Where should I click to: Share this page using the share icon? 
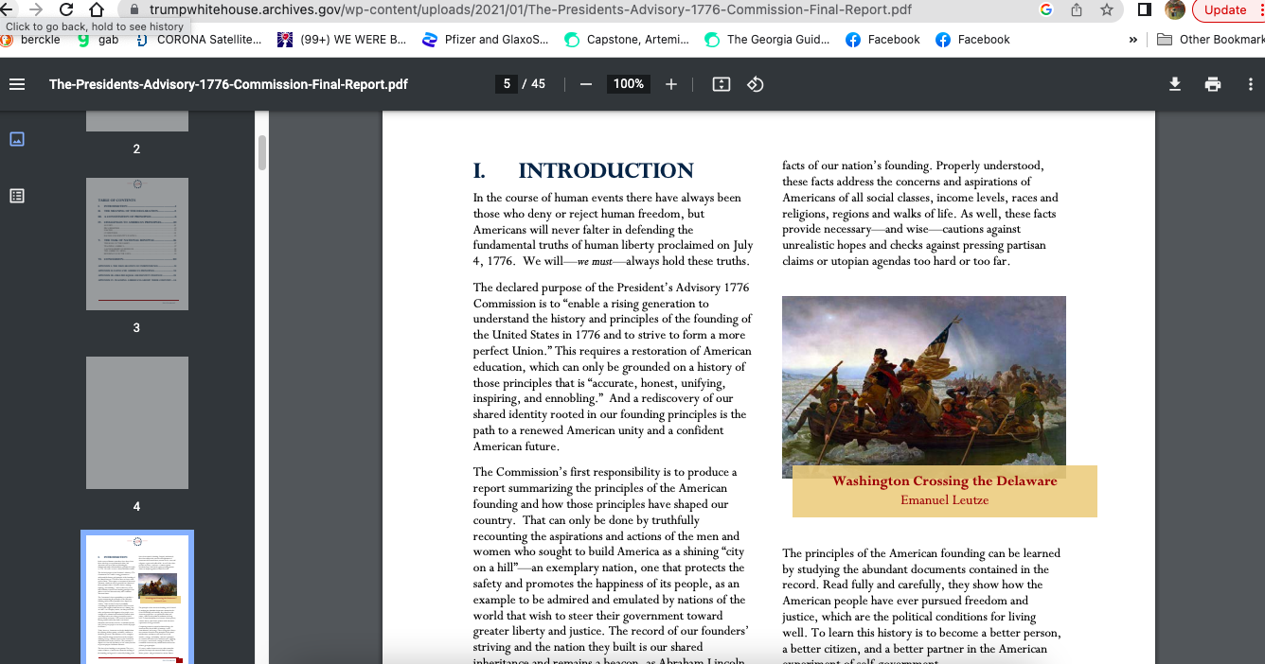click(1077, 9)
